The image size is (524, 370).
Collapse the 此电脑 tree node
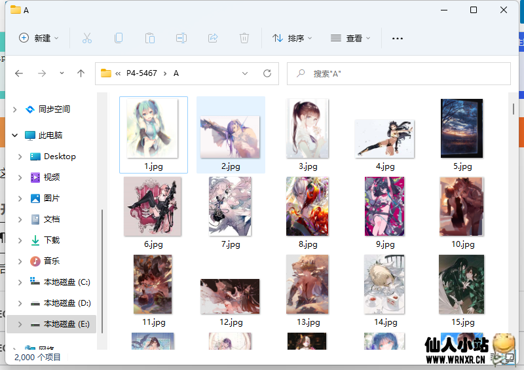click(x=14, y=136)
